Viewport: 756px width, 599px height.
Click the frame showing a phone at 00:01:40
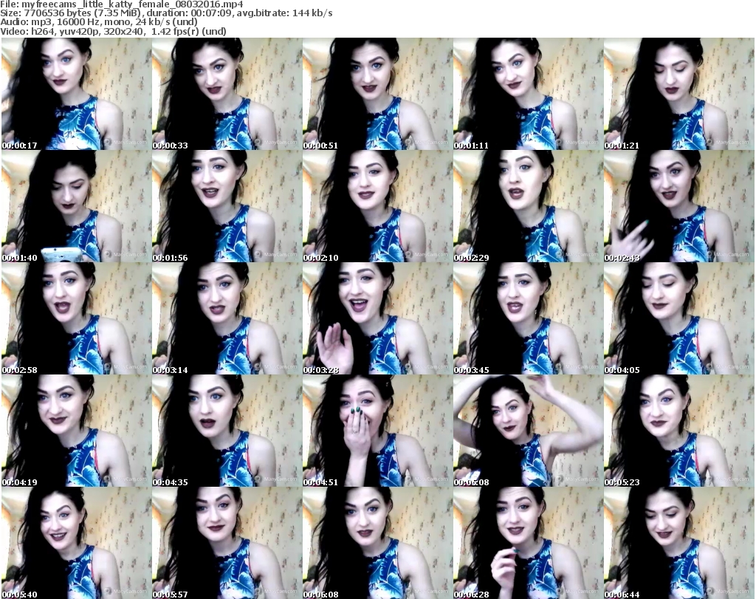tap(76, 207)
